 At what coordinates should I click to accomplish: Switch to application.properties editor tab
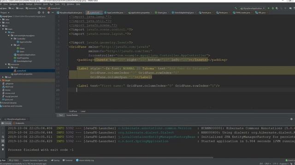pyautogui.click(x=139, y=12)
